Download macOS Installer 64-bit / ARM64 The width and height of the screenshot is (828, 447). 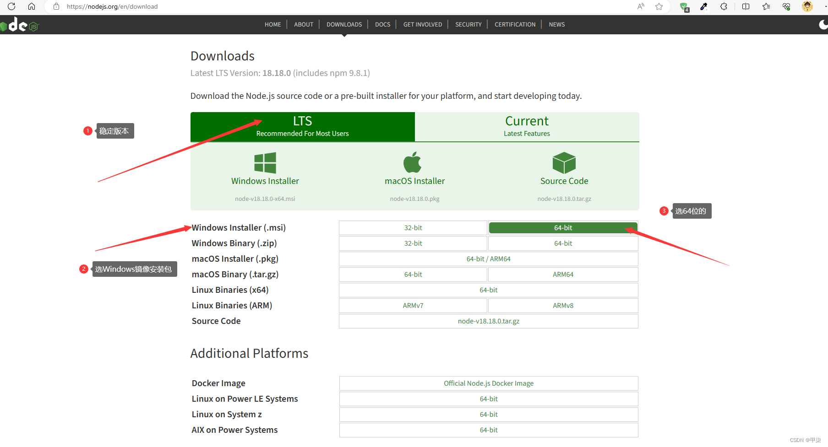489,259
